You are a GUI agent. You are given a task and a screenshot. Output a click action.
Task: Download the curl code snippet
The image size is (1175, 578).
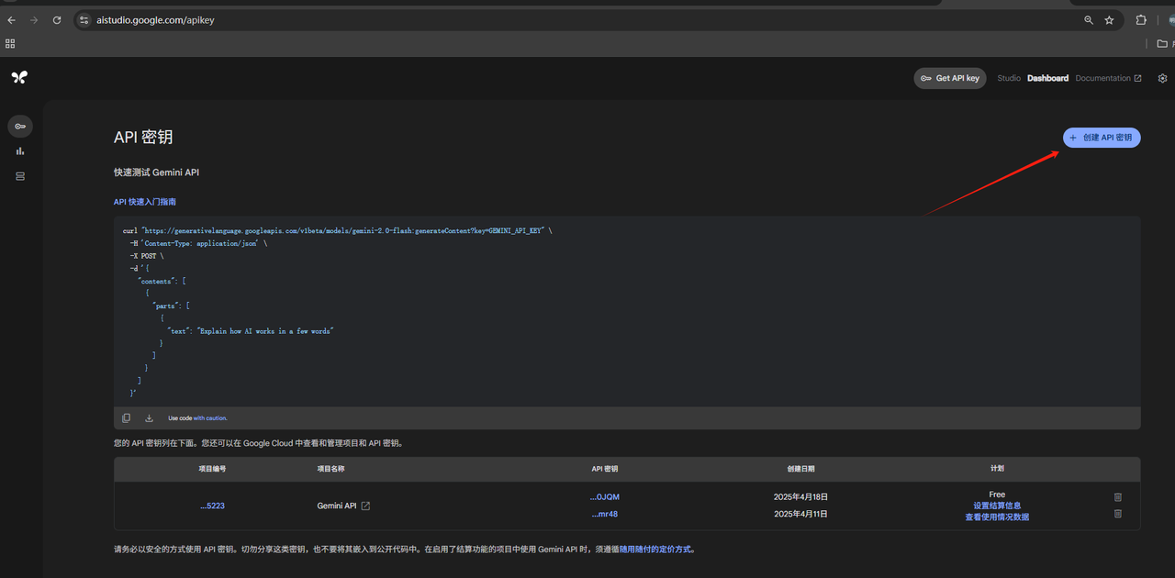click(149, 418)
